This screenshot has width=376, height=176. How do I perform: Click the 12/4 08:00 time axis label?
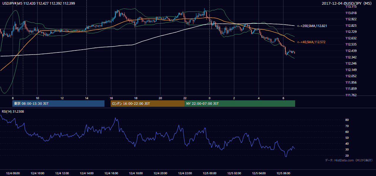coord(13,173)
